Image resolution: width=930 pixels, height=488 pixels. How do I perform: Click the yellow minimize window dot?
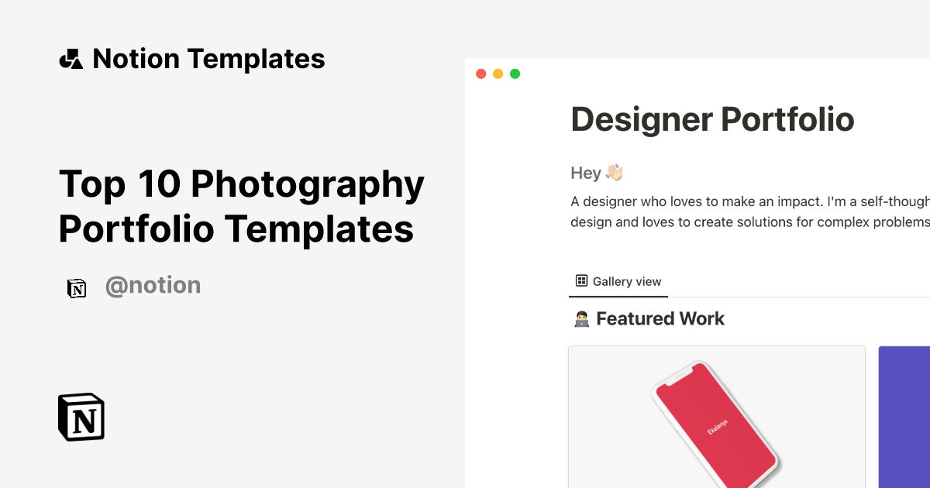[498, 74]
